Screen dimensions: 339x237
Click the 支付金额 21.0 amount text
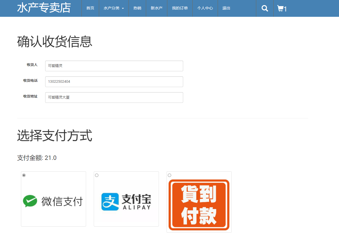click(37, 158)
